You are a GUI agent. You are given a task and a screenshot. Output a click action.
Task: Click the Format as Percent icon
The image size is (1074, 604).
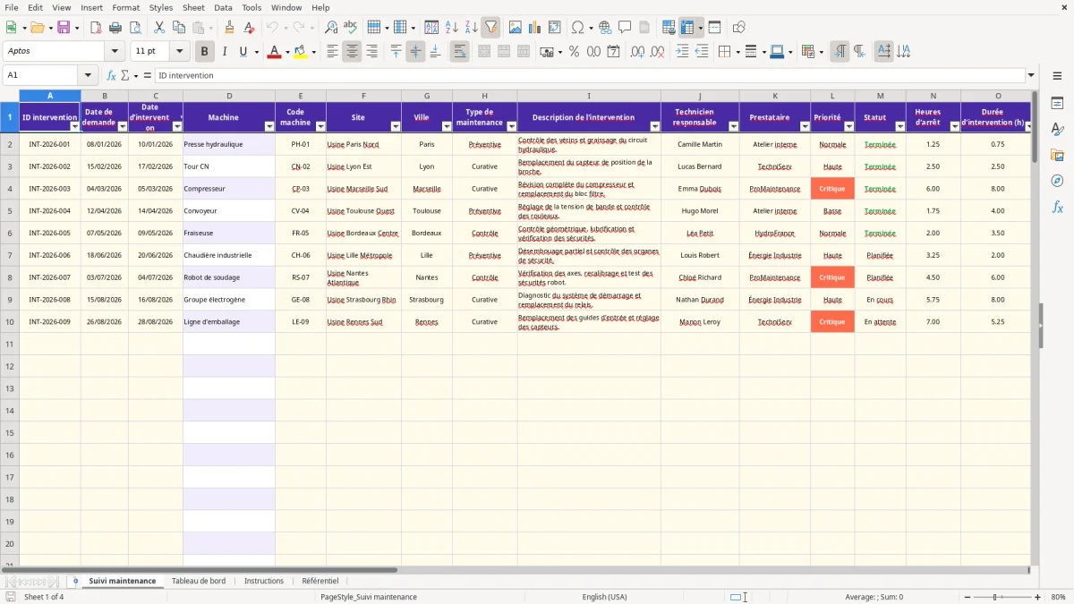[574, 52]
